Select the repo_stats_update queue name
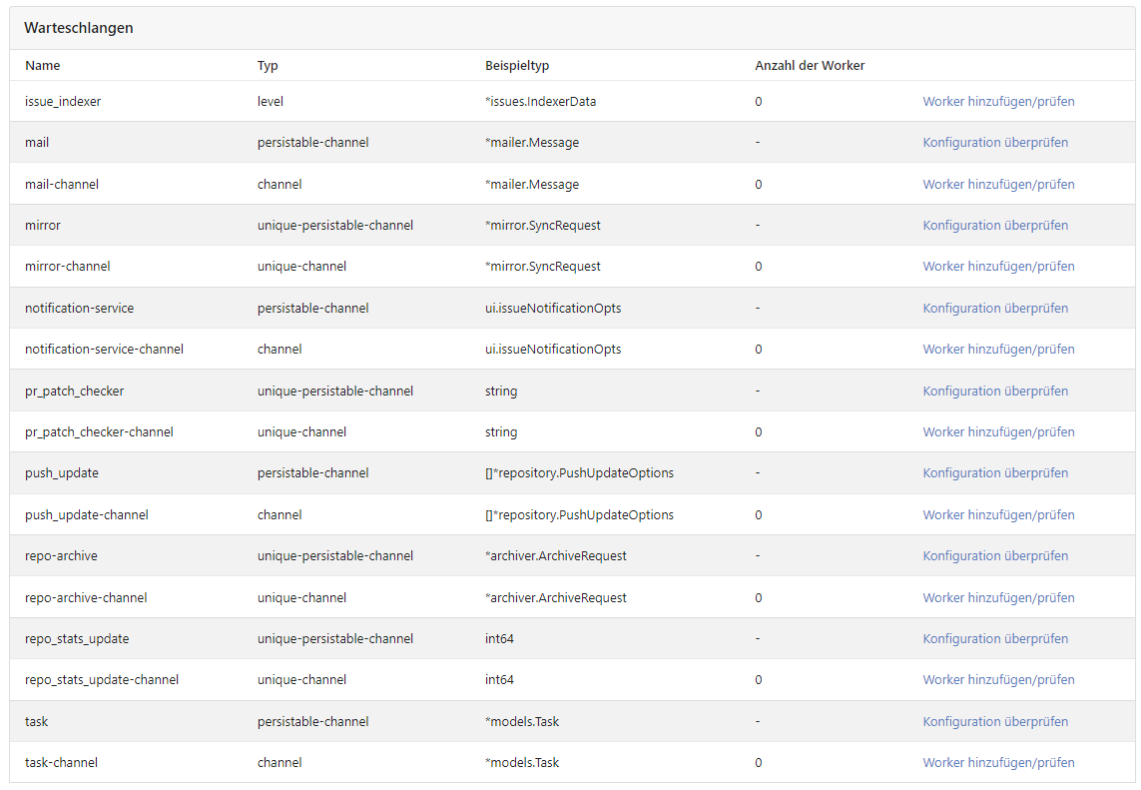This screenshot has width=1141, height=790. click(77, 638)
